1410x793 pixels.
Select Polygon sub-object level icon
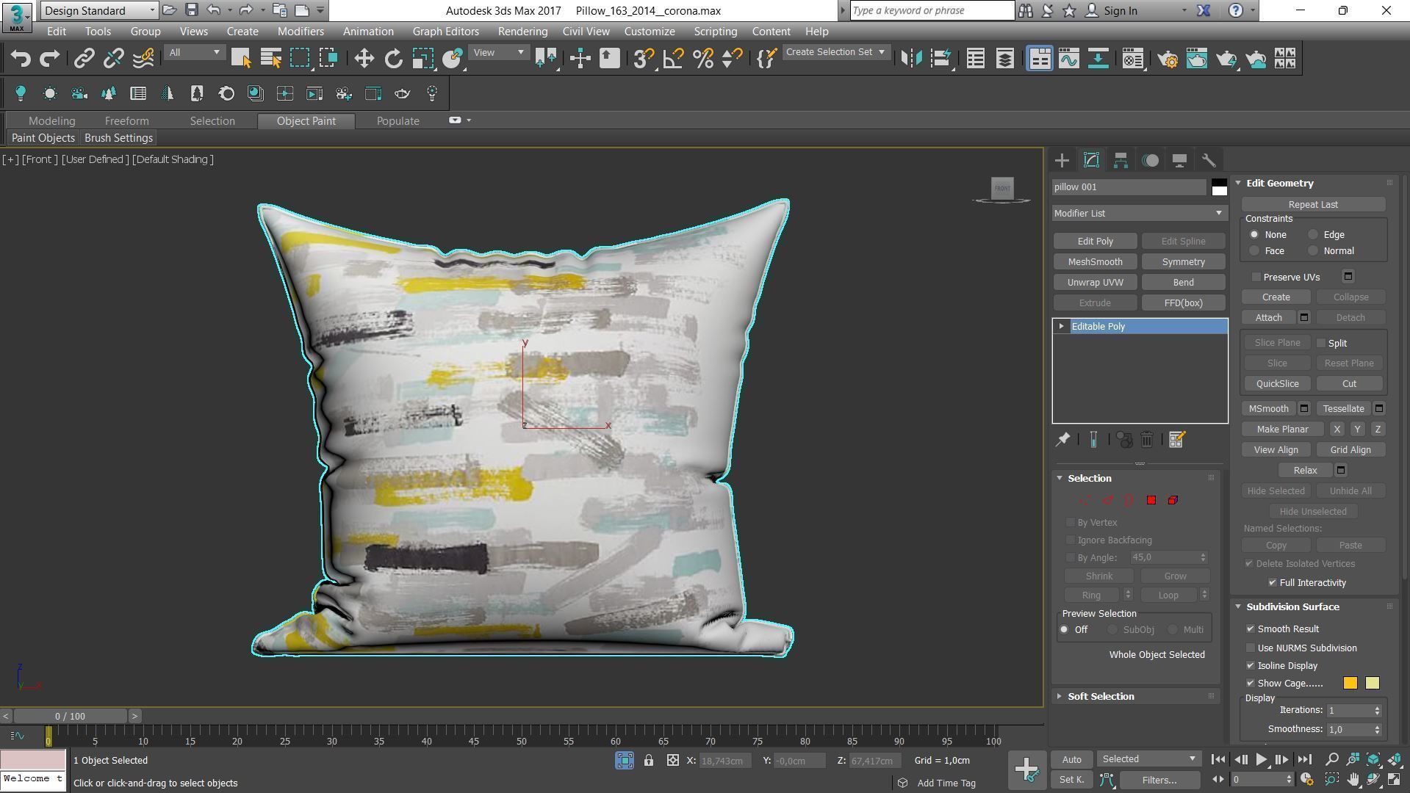click(1151, 500)
